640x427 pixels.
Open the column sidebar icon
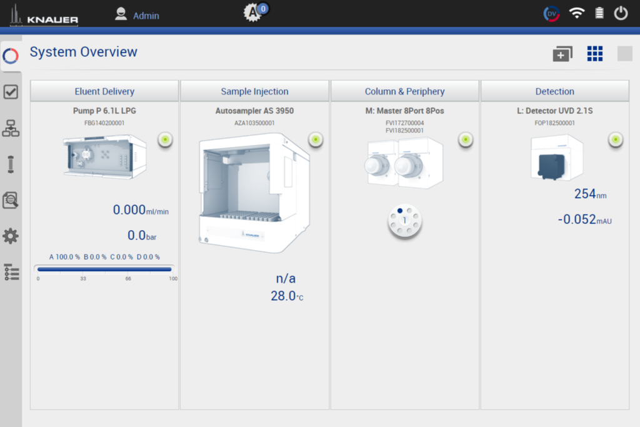11,164
